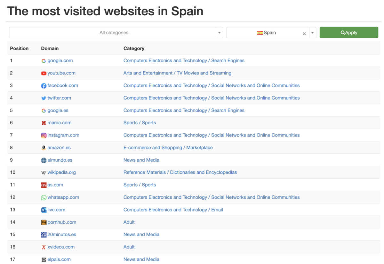Open the Dictionaries and Encyclopedias category link

point(180,173)
